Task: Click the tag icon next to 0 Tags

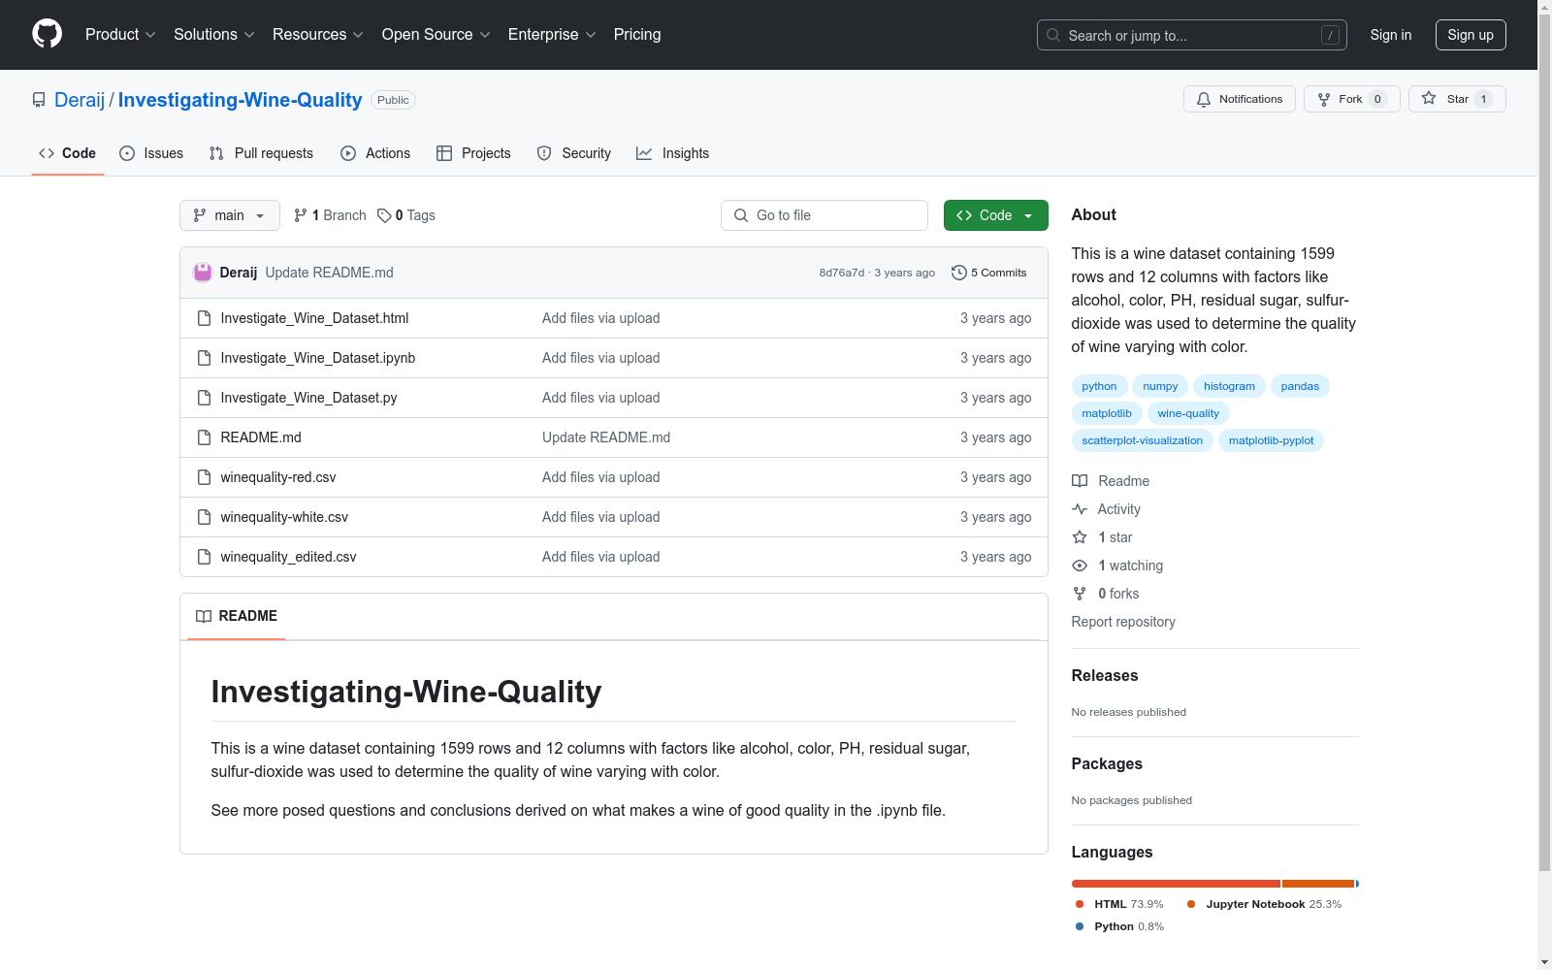Action: click(384, 215)
